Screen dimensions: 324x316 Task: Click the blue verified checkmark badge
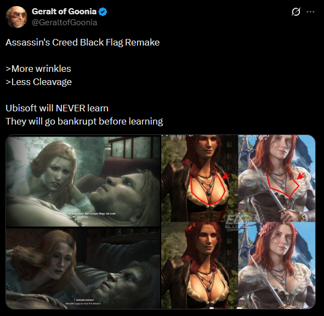(103, 12)
